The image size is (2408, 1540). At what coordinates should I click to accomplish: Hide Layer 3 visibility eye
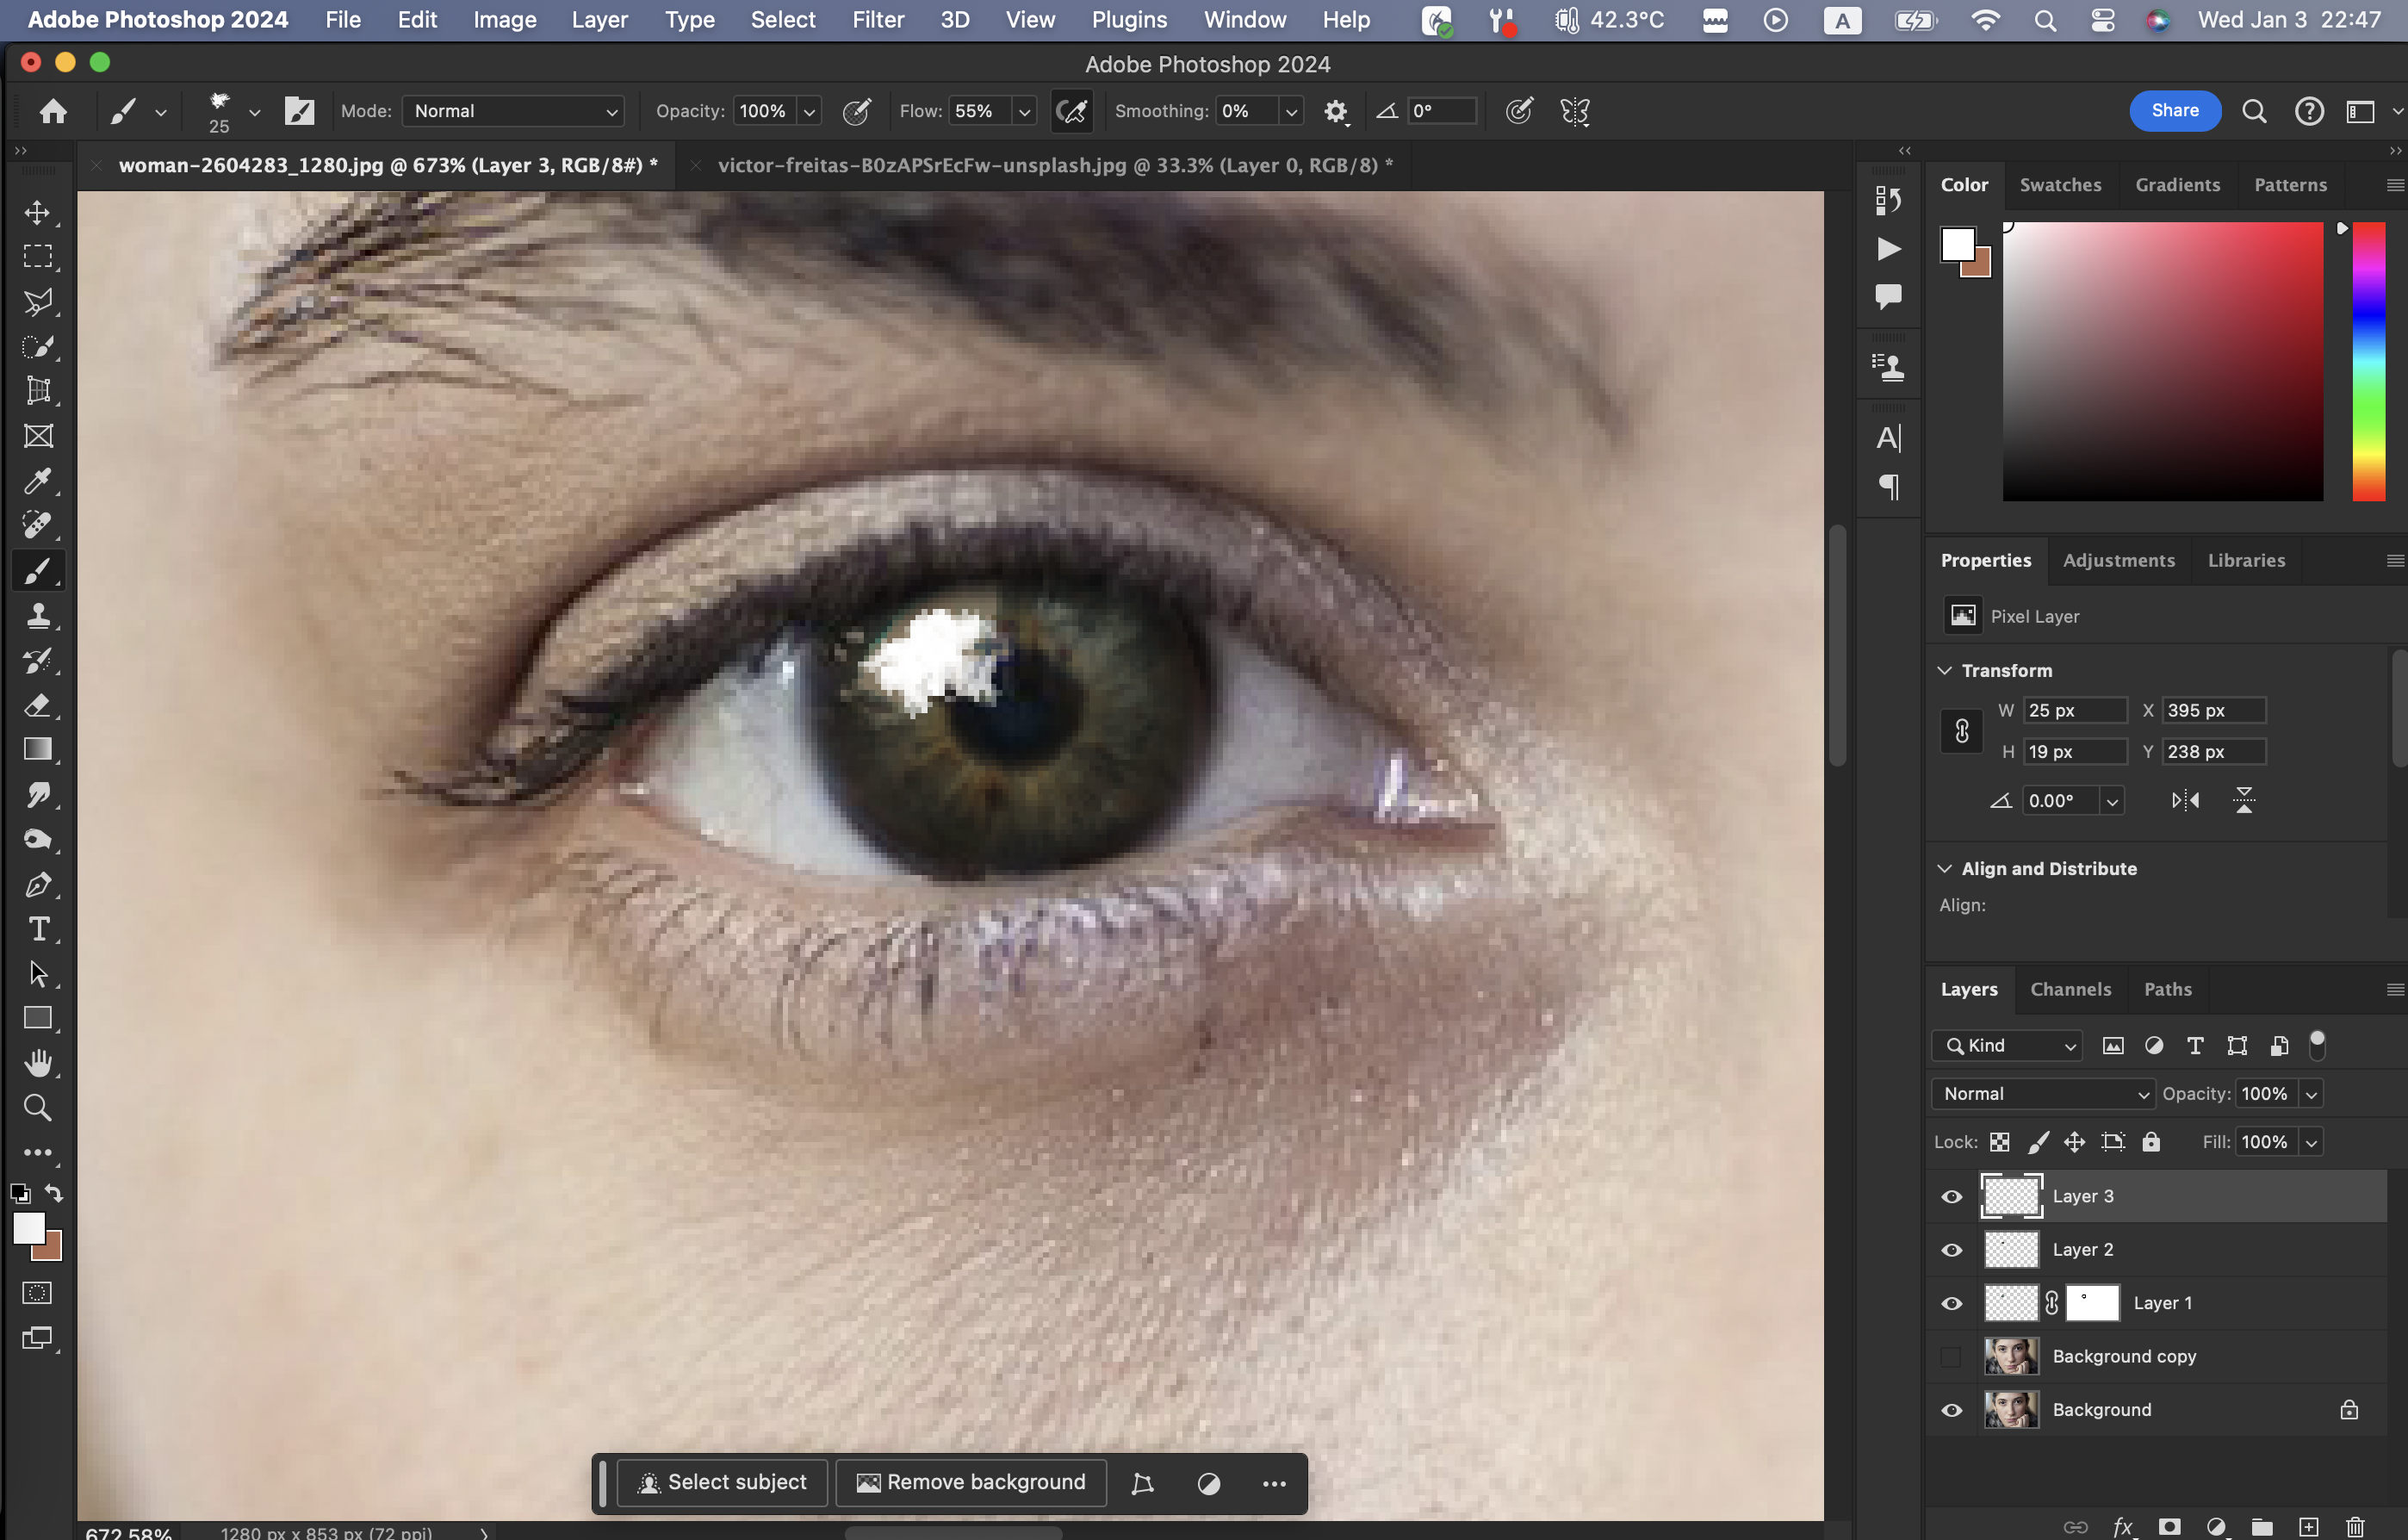1951,1196
